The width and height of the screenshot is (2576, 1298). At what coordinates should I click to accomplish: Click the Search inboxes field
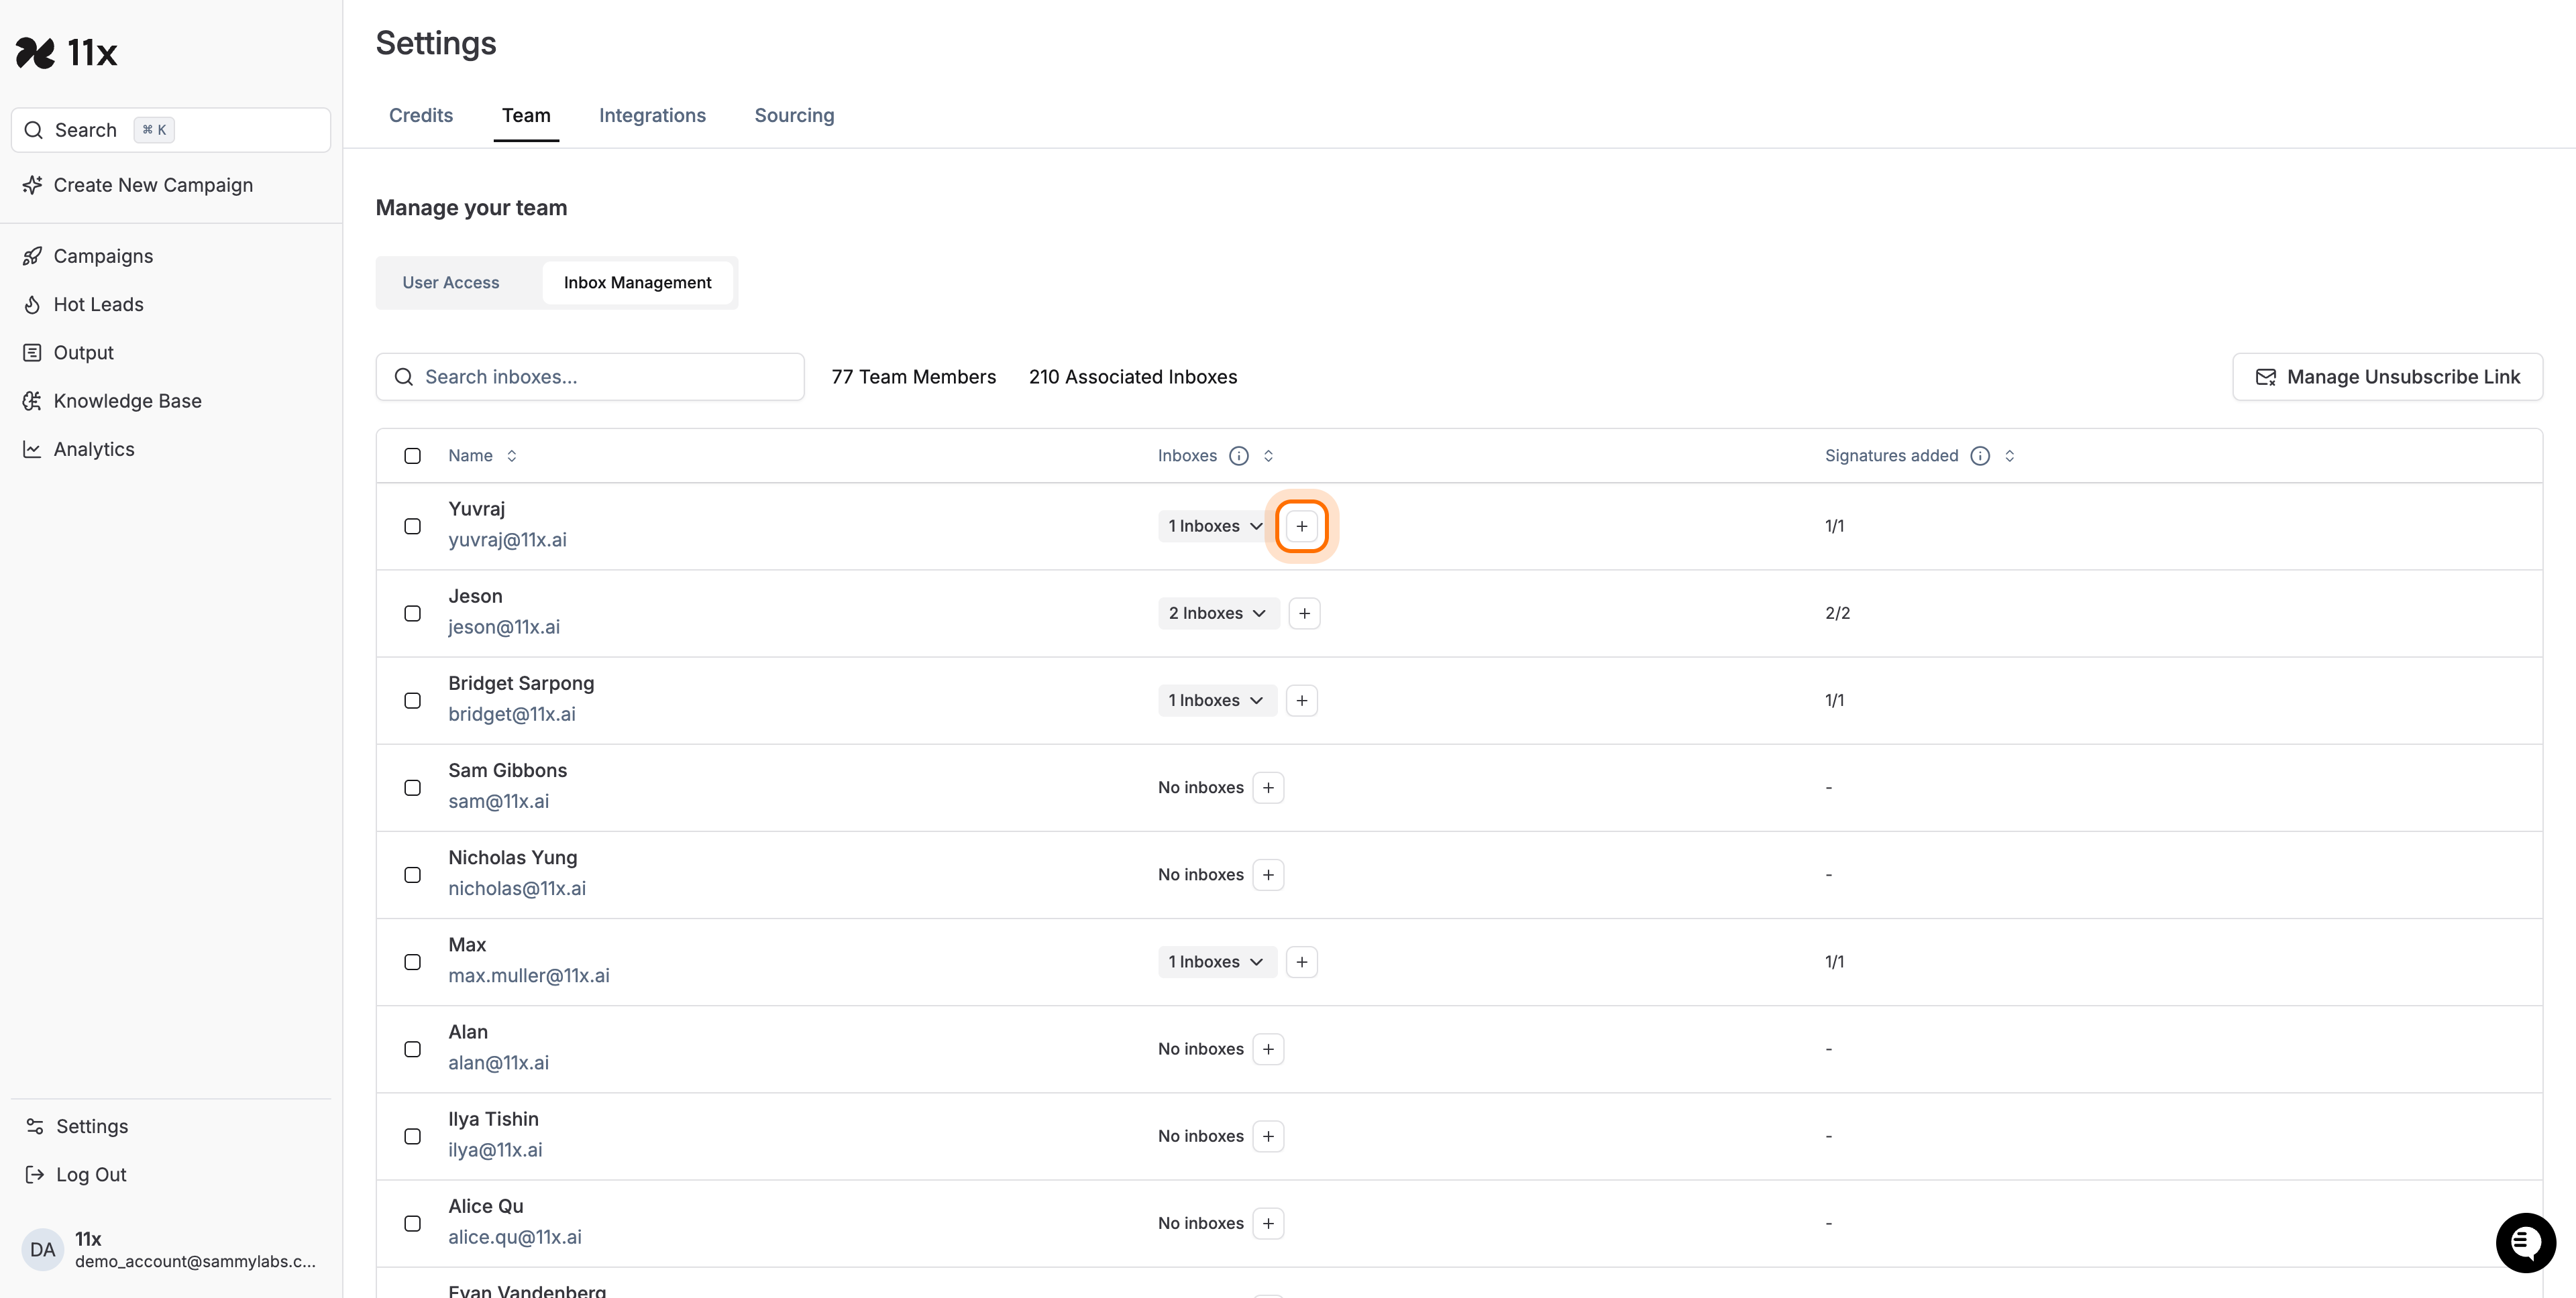tap(590, 377)
